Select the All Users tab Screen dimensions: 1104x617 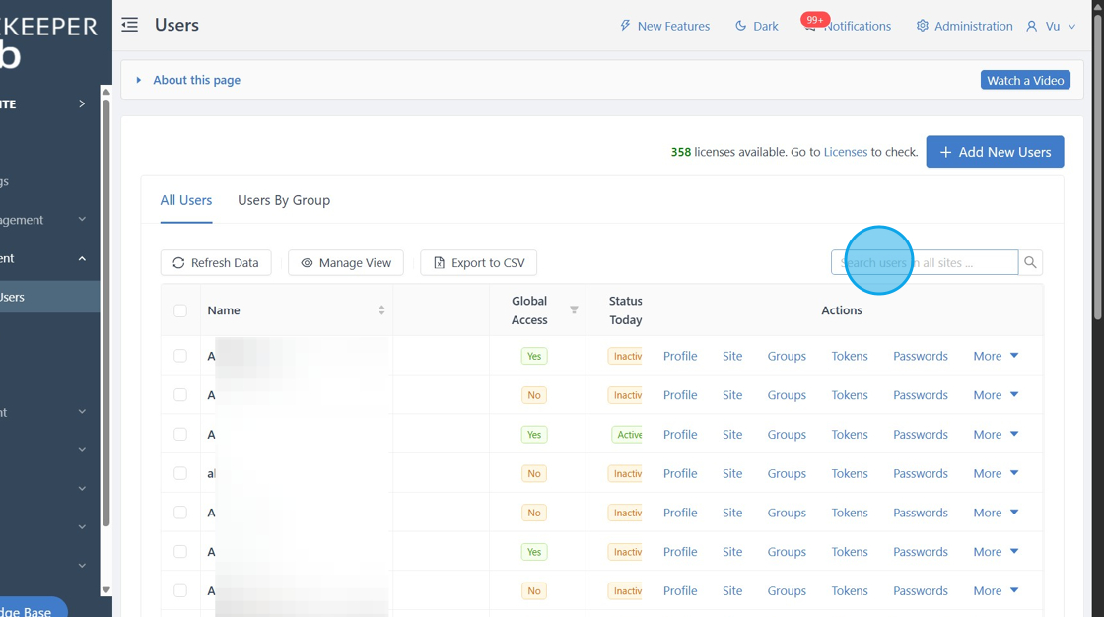186,200
